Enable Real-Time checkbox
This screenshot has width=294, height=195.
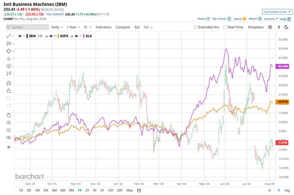coord(225,27)
